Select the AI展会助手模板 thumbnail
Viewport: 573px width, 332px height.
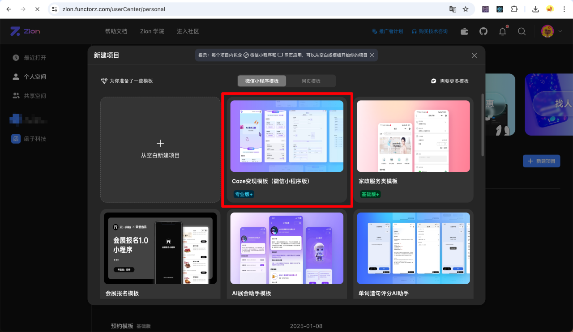click(287, 248)
